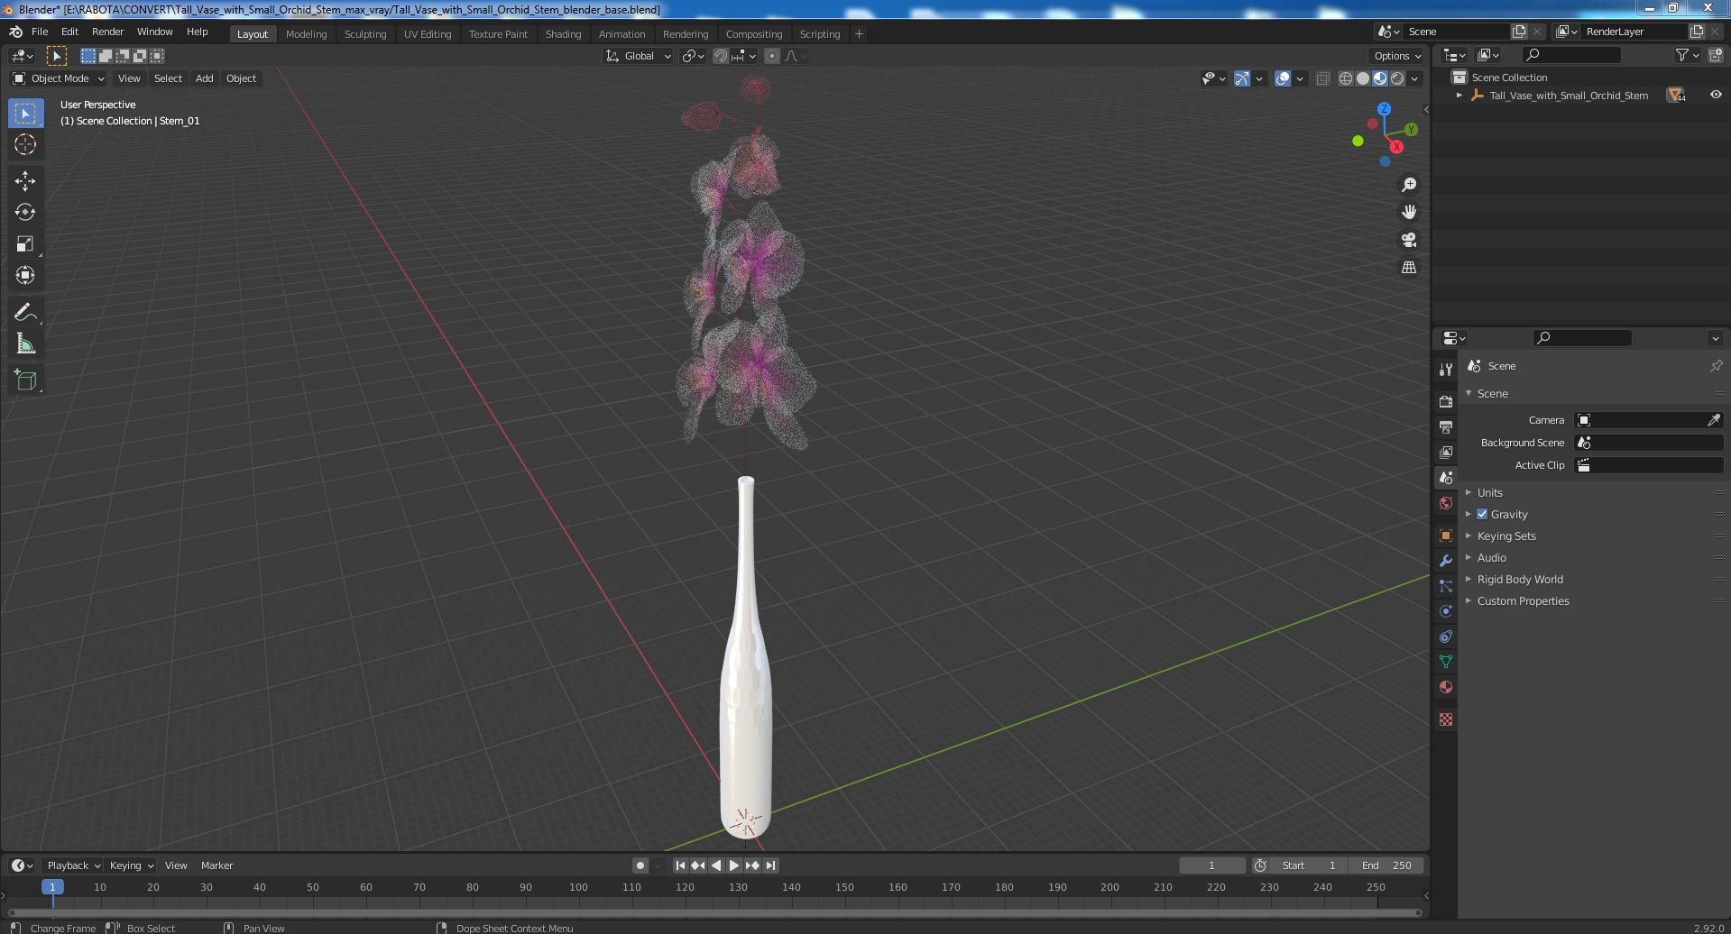This screenshot has width=1731, height=934.
Task: Open the Object Data properties tab
Action: [x=1446, y=662]
